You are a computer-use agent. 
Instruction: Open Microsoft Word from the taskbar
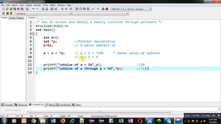tap(53, 121)
